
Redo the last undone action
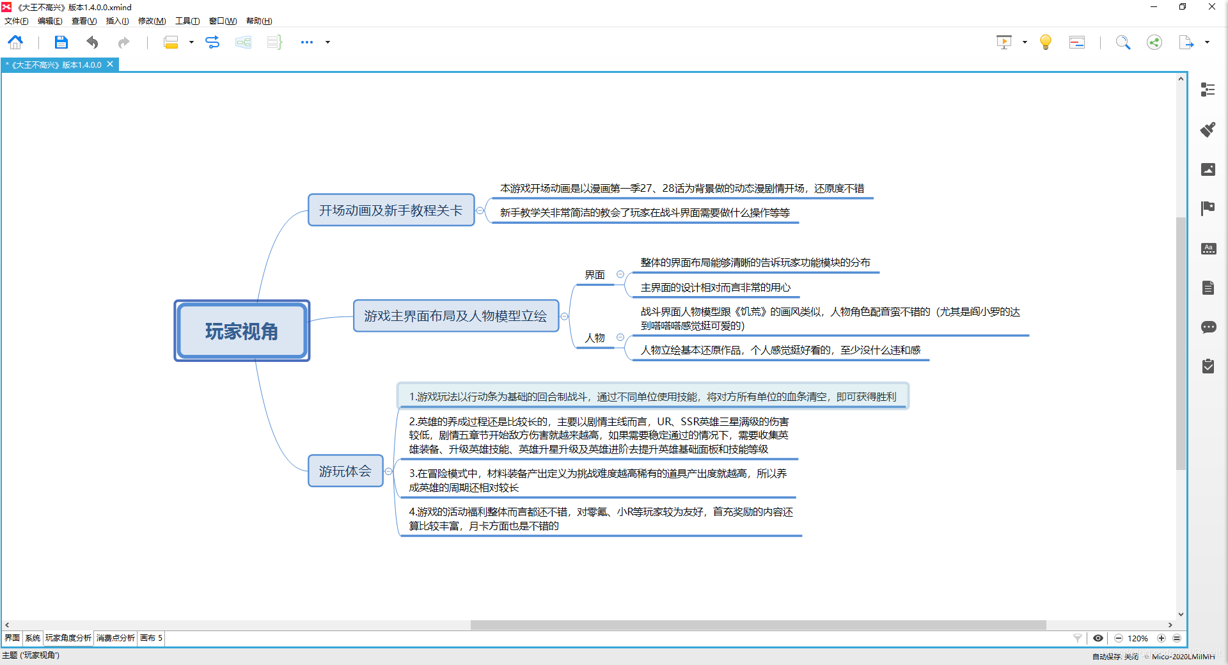123,42
